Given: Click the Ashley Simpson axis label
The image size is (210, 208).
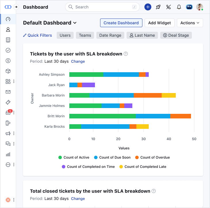Looking at the screenshot, I should pos(52,75).
